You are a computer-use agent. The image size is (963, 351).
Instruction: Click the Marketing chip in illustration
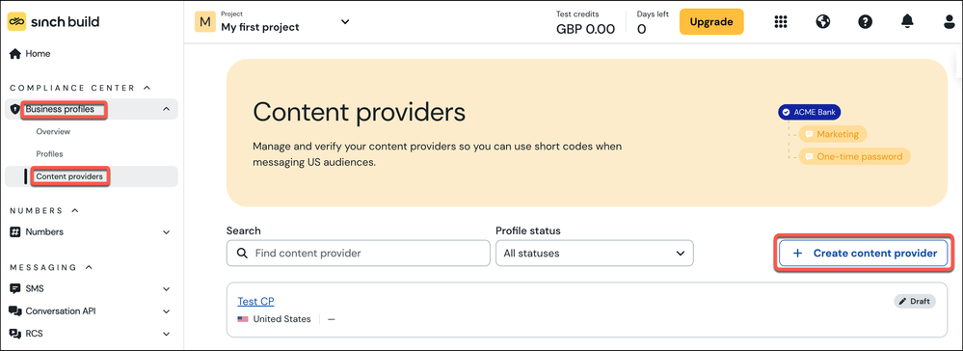pyautogui.click(x=832, y=134)
